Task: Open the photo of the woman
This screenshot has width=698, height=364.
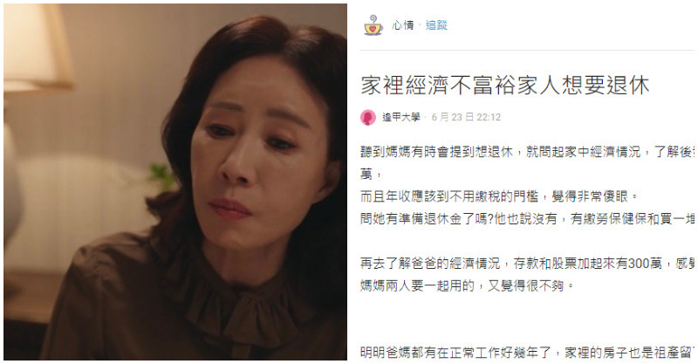Action: click(175, 182)
